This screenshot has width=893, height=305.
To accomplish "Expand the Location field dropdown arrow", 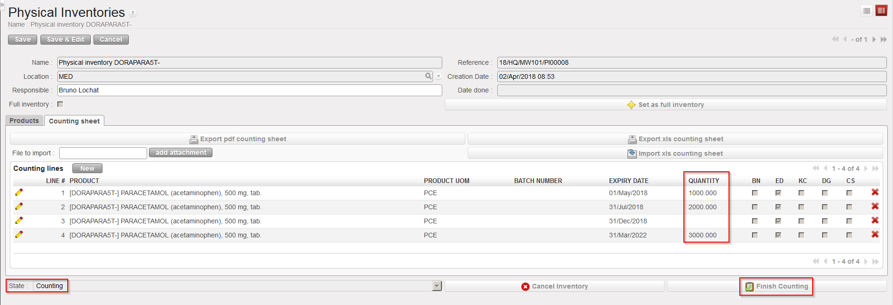I will [x=439, y=76].
